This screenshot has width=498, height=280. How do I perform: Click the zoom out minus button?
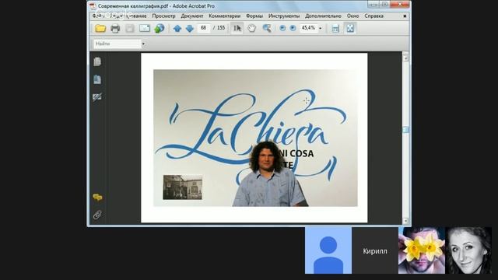click(282, 28)
